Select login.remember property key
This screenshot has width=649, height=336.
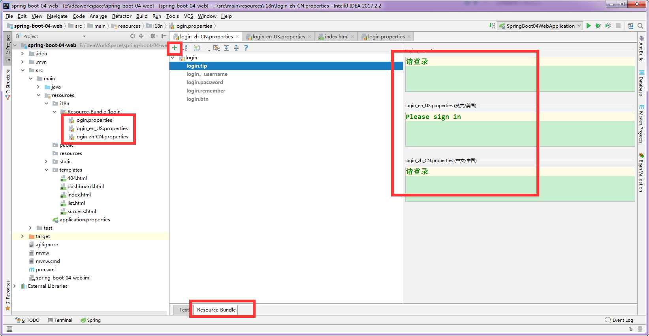[x=206, y=91]
